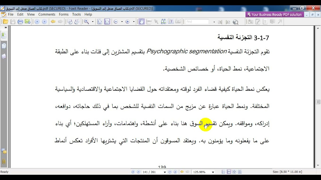The height and width of the screenshot is (180, 321).
Task: Click the advanced search magnifier icon
Action: 235,22
